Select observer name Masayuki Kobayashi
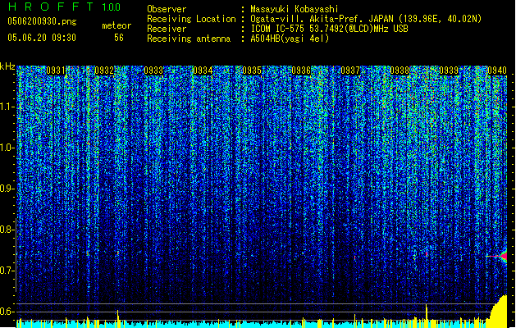516x328 pixels. [x=295, y=9]
